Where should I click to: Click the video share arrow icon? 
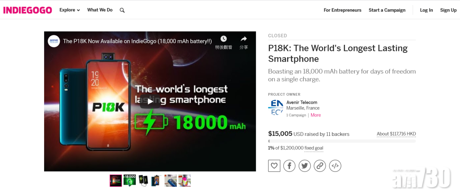point(243,39)
